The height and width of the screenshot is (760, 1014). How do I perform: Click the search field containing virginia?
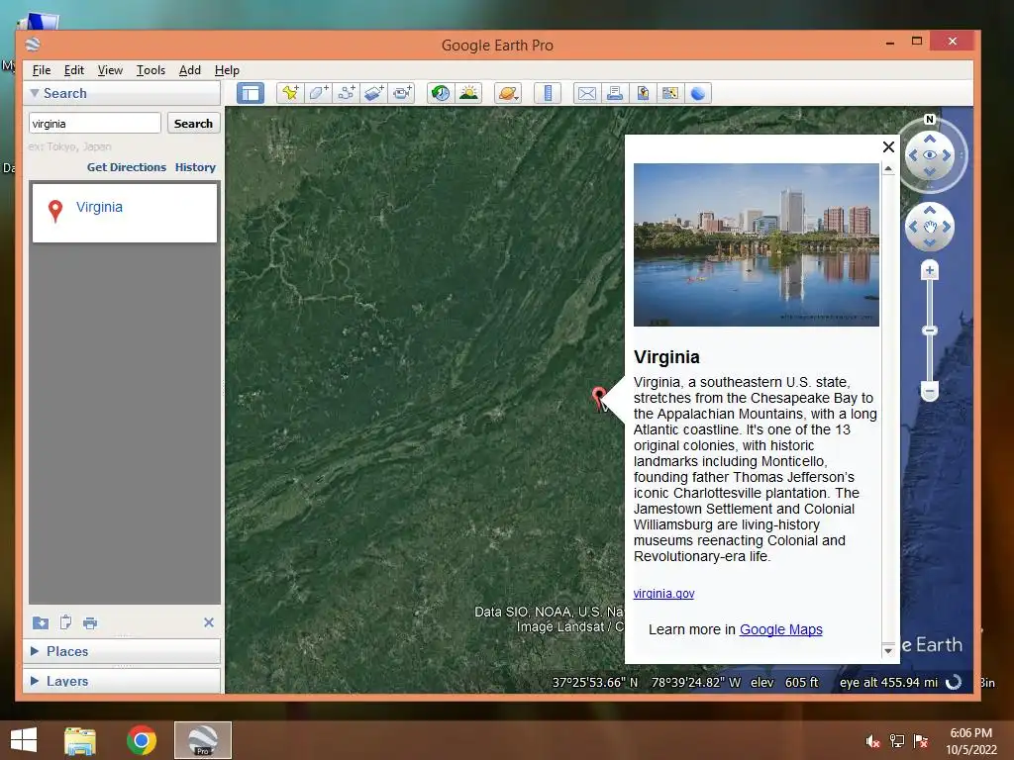(x=94, y=124)
